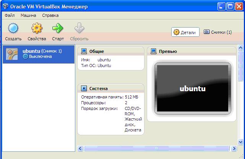
Task: Click the ubuntu VM OS icon in list
Action: 12,54
